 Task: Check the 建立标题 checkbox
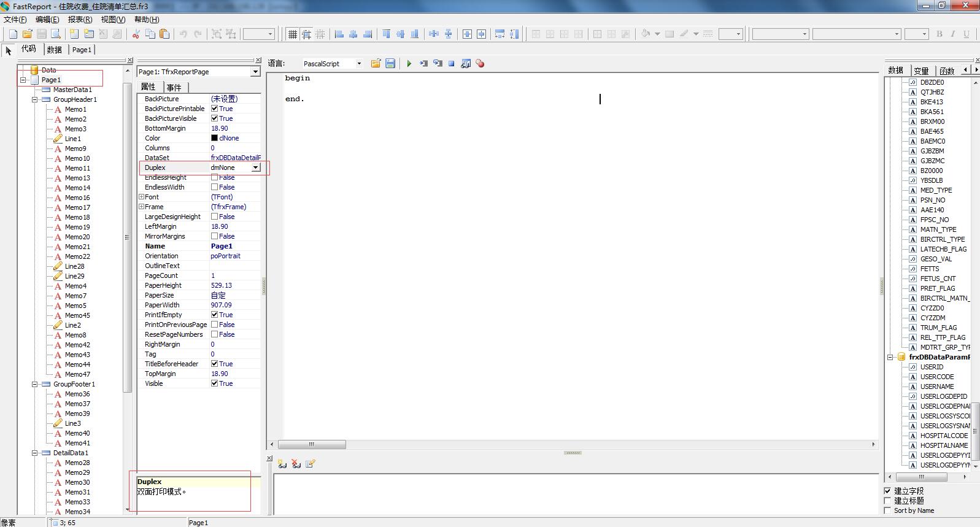pyautogui.click(x=887, y=501)
